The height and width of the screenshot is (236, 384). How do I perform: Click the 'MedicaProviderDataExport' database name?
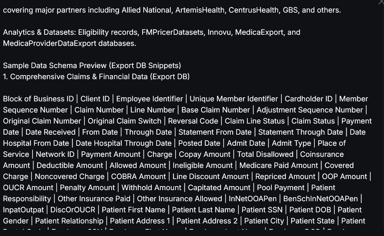point(50,43)
